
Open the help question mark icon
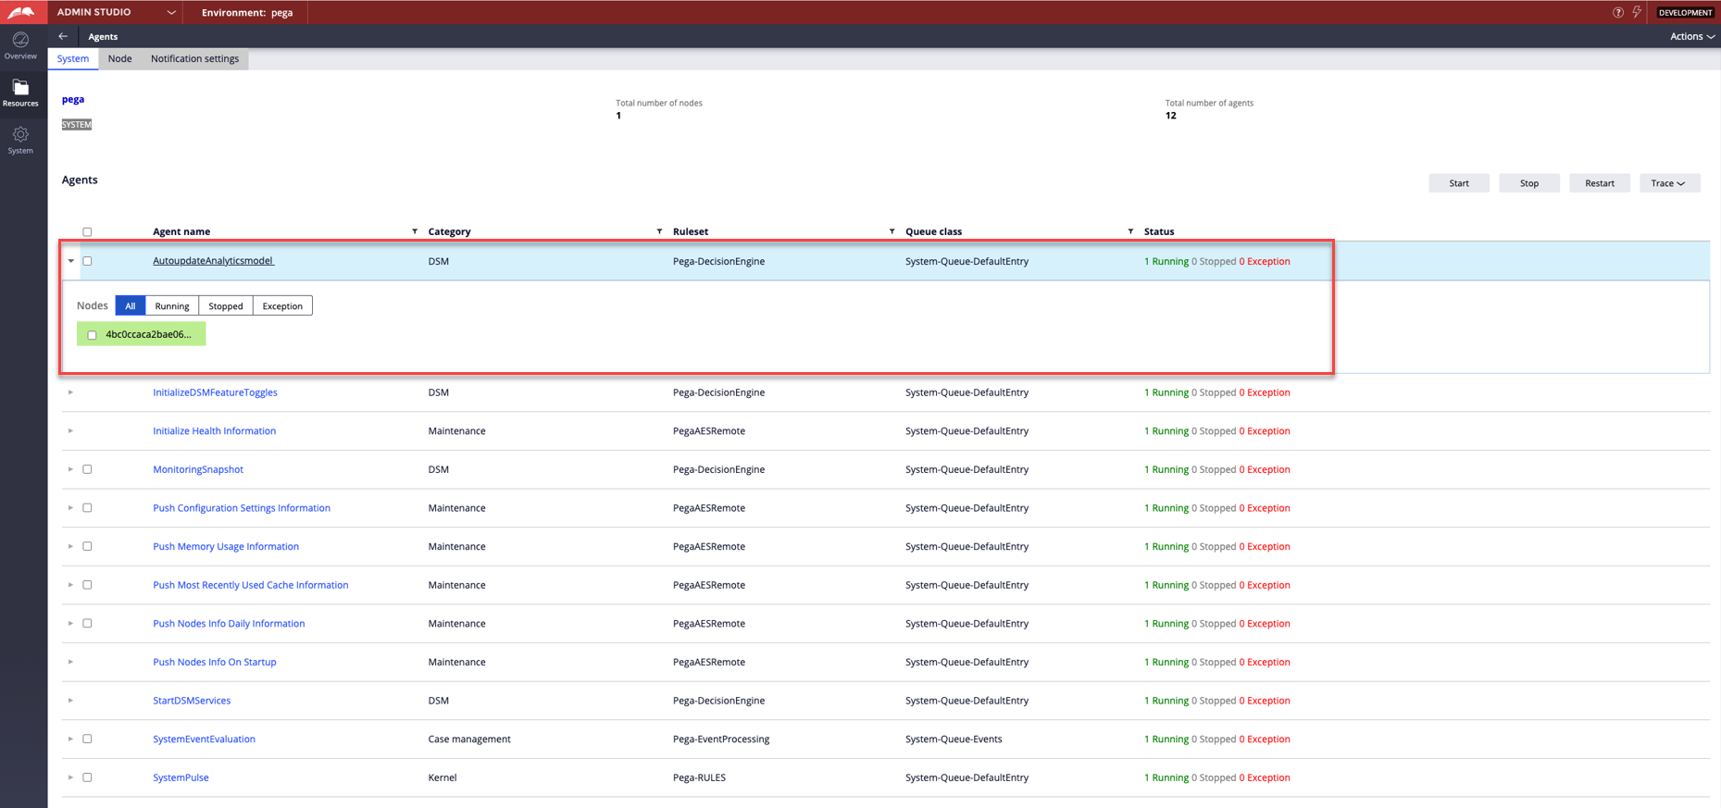[1618, 12]
